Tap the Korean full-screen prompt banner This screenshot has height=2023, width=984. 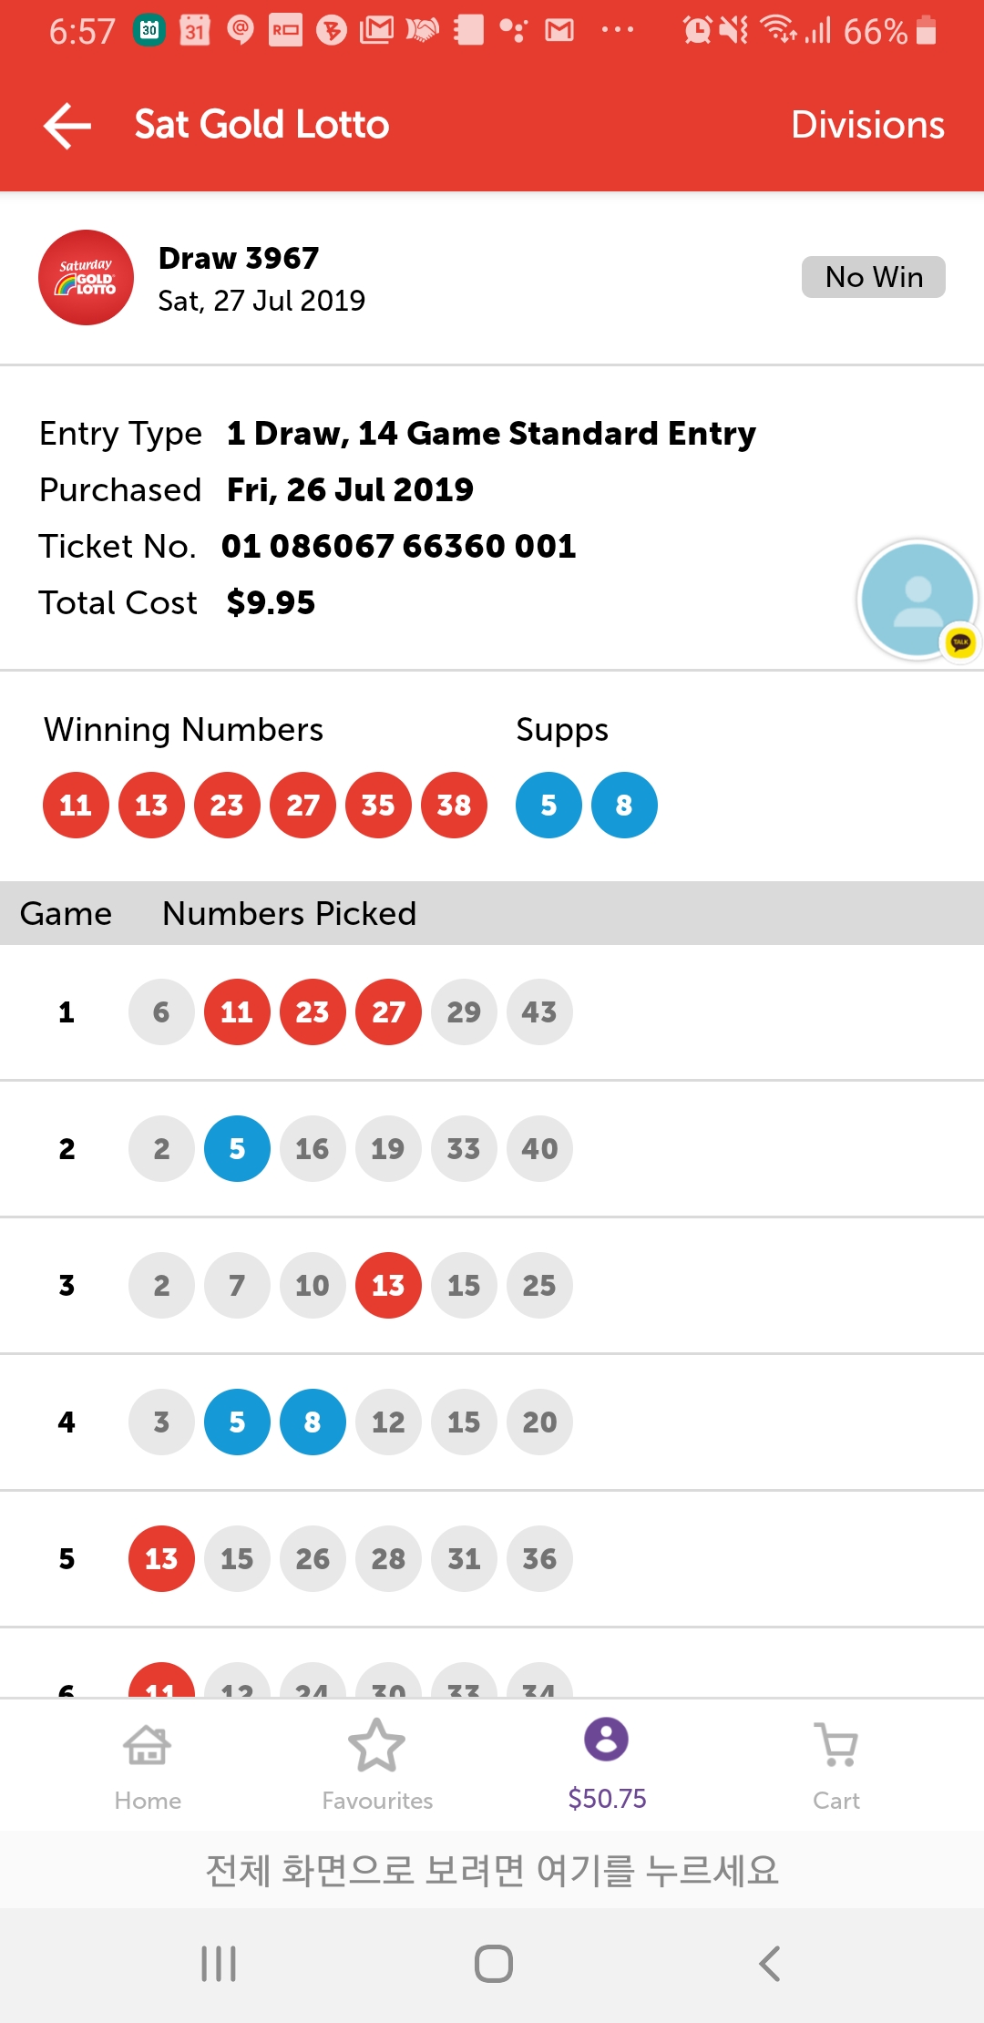(492, 1870)
